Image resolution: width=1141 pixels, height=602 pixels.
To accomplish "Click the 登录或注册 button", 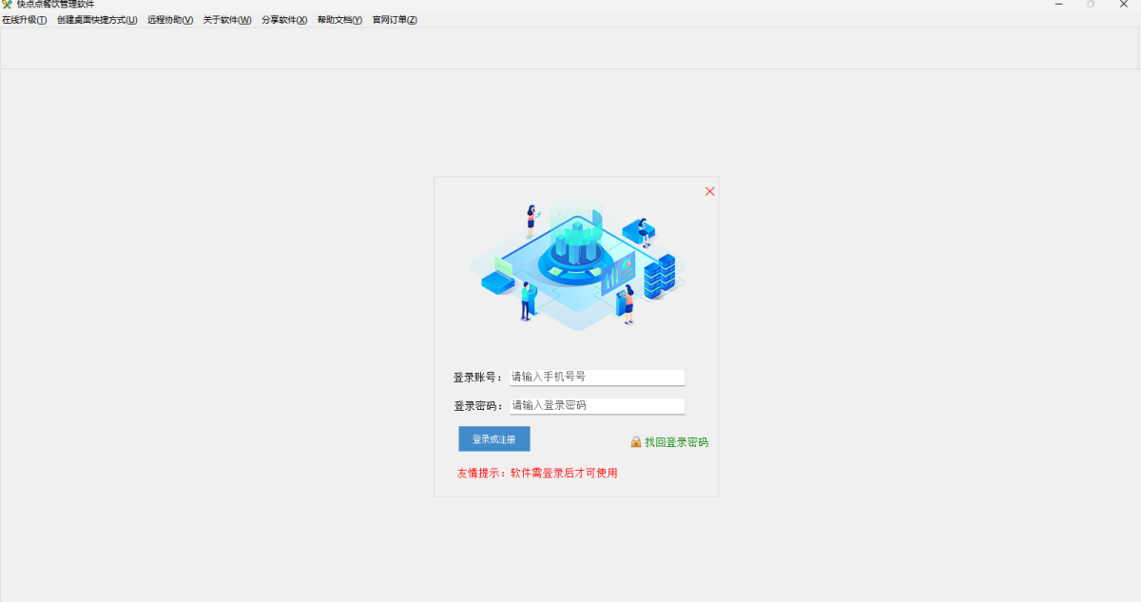I will (x=494, y=438).
